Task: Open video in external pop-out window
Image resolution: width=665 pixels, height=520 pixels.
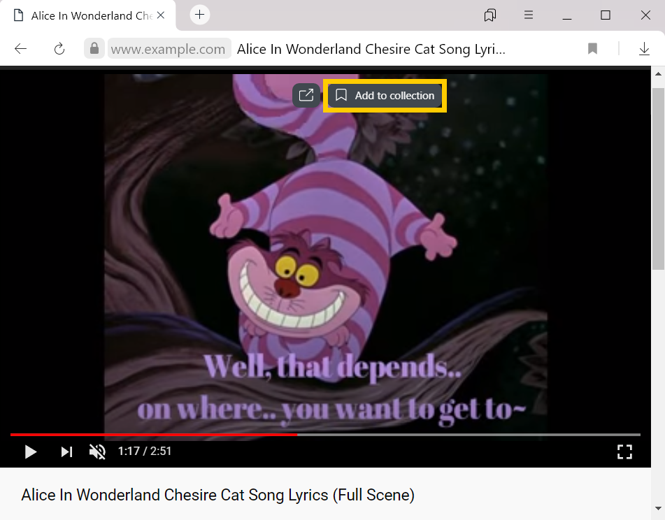Action: [x=306, y=95]
